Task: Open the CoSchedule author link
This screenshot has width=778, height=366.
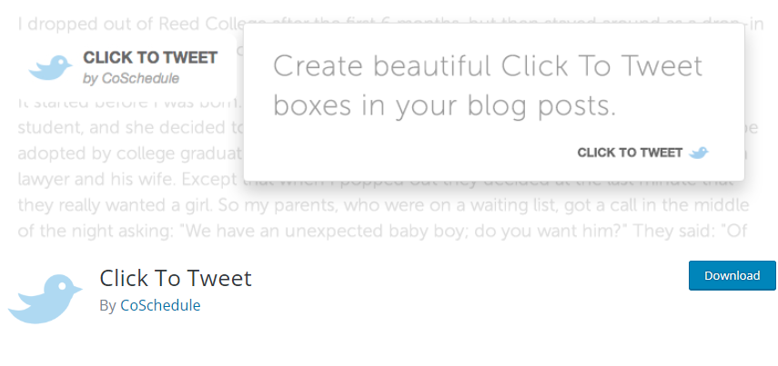Action: coord(160,305)
